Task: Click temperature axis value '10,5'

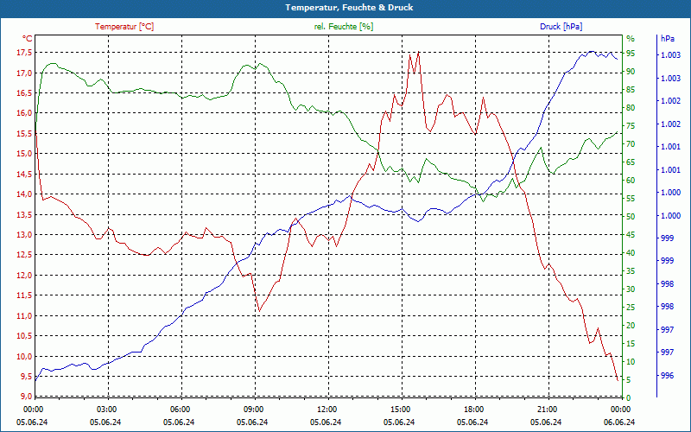Action: click(24, 336)
